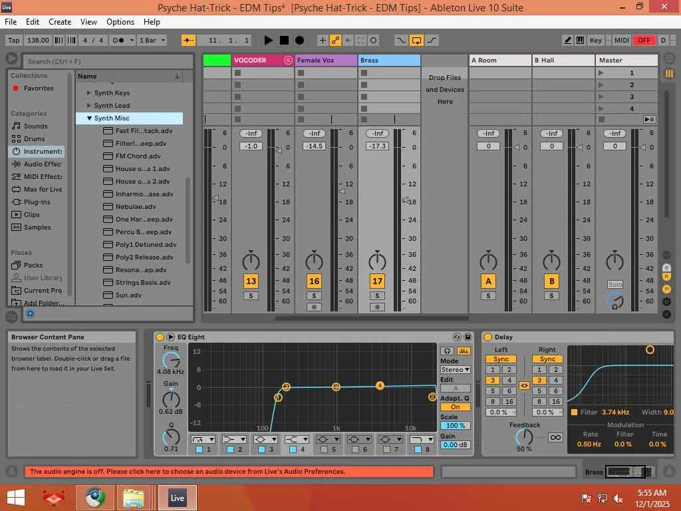Image resolution: width=681 pixels, height=511 pixels.
Task: Toggle the metronome icon
Action: tap(118, 41)
